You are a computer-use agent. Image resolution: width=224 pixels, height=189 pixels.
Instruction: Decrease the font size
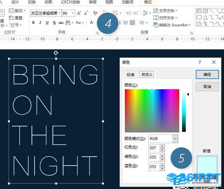click(86, 13)
